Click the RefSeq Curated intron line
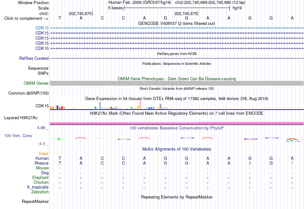 point(177,58)
